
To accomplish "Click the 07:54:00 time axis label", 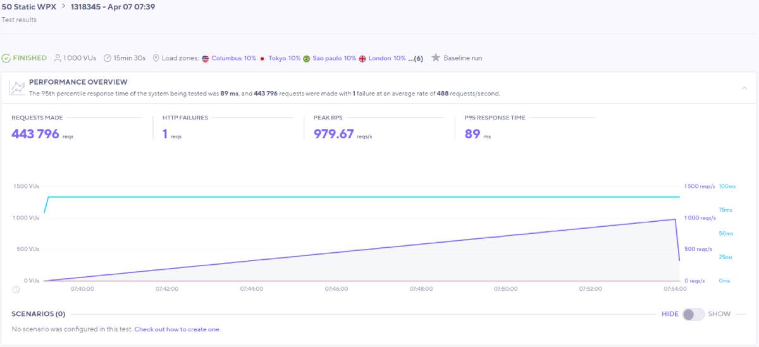I will click(675, 289).
